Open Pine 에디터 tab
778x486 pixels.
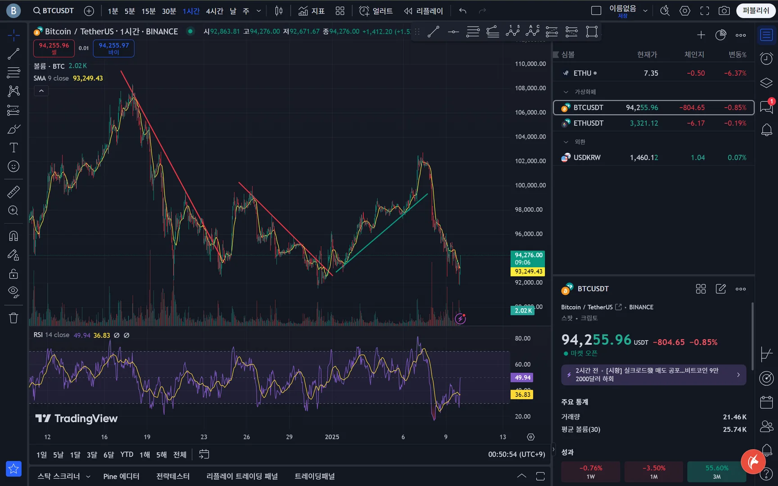pyautogui.click(x=121, y=477)
